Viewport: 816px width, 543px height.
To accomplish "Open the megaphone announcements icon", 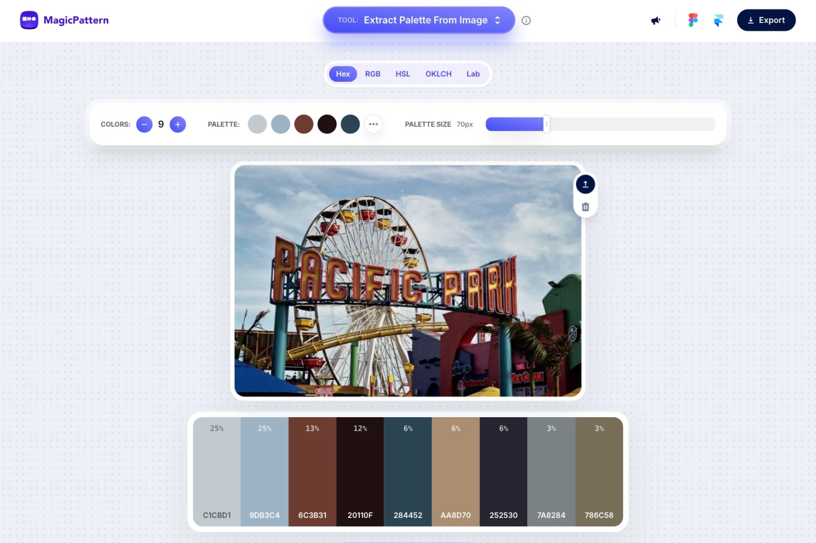I will [x=656, y=20].
